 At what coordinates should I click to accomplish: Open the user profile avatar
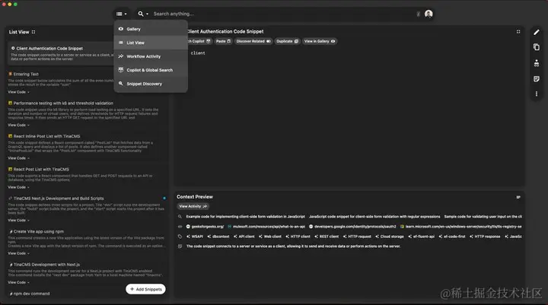[x=429, y=14]
